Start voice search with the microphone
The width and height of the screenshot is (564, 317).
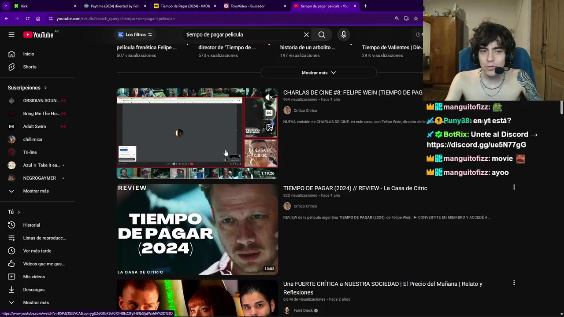click(x=344, y=35)
